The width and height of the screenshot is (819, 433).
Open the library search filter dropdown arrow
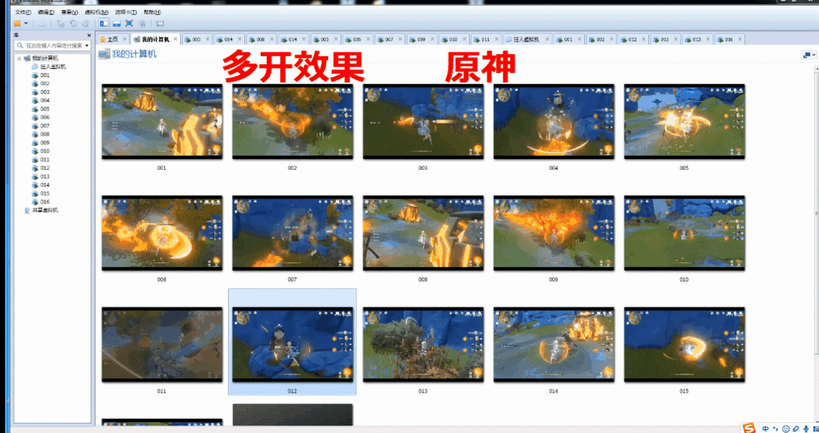[x=87, y=45]
